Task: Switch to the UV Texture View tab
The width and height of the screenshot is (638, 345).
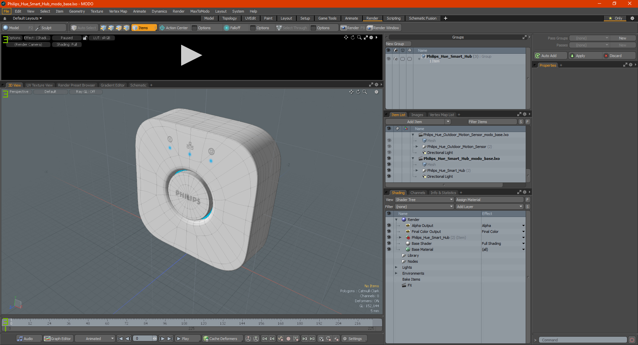Action: click(39, 85)
